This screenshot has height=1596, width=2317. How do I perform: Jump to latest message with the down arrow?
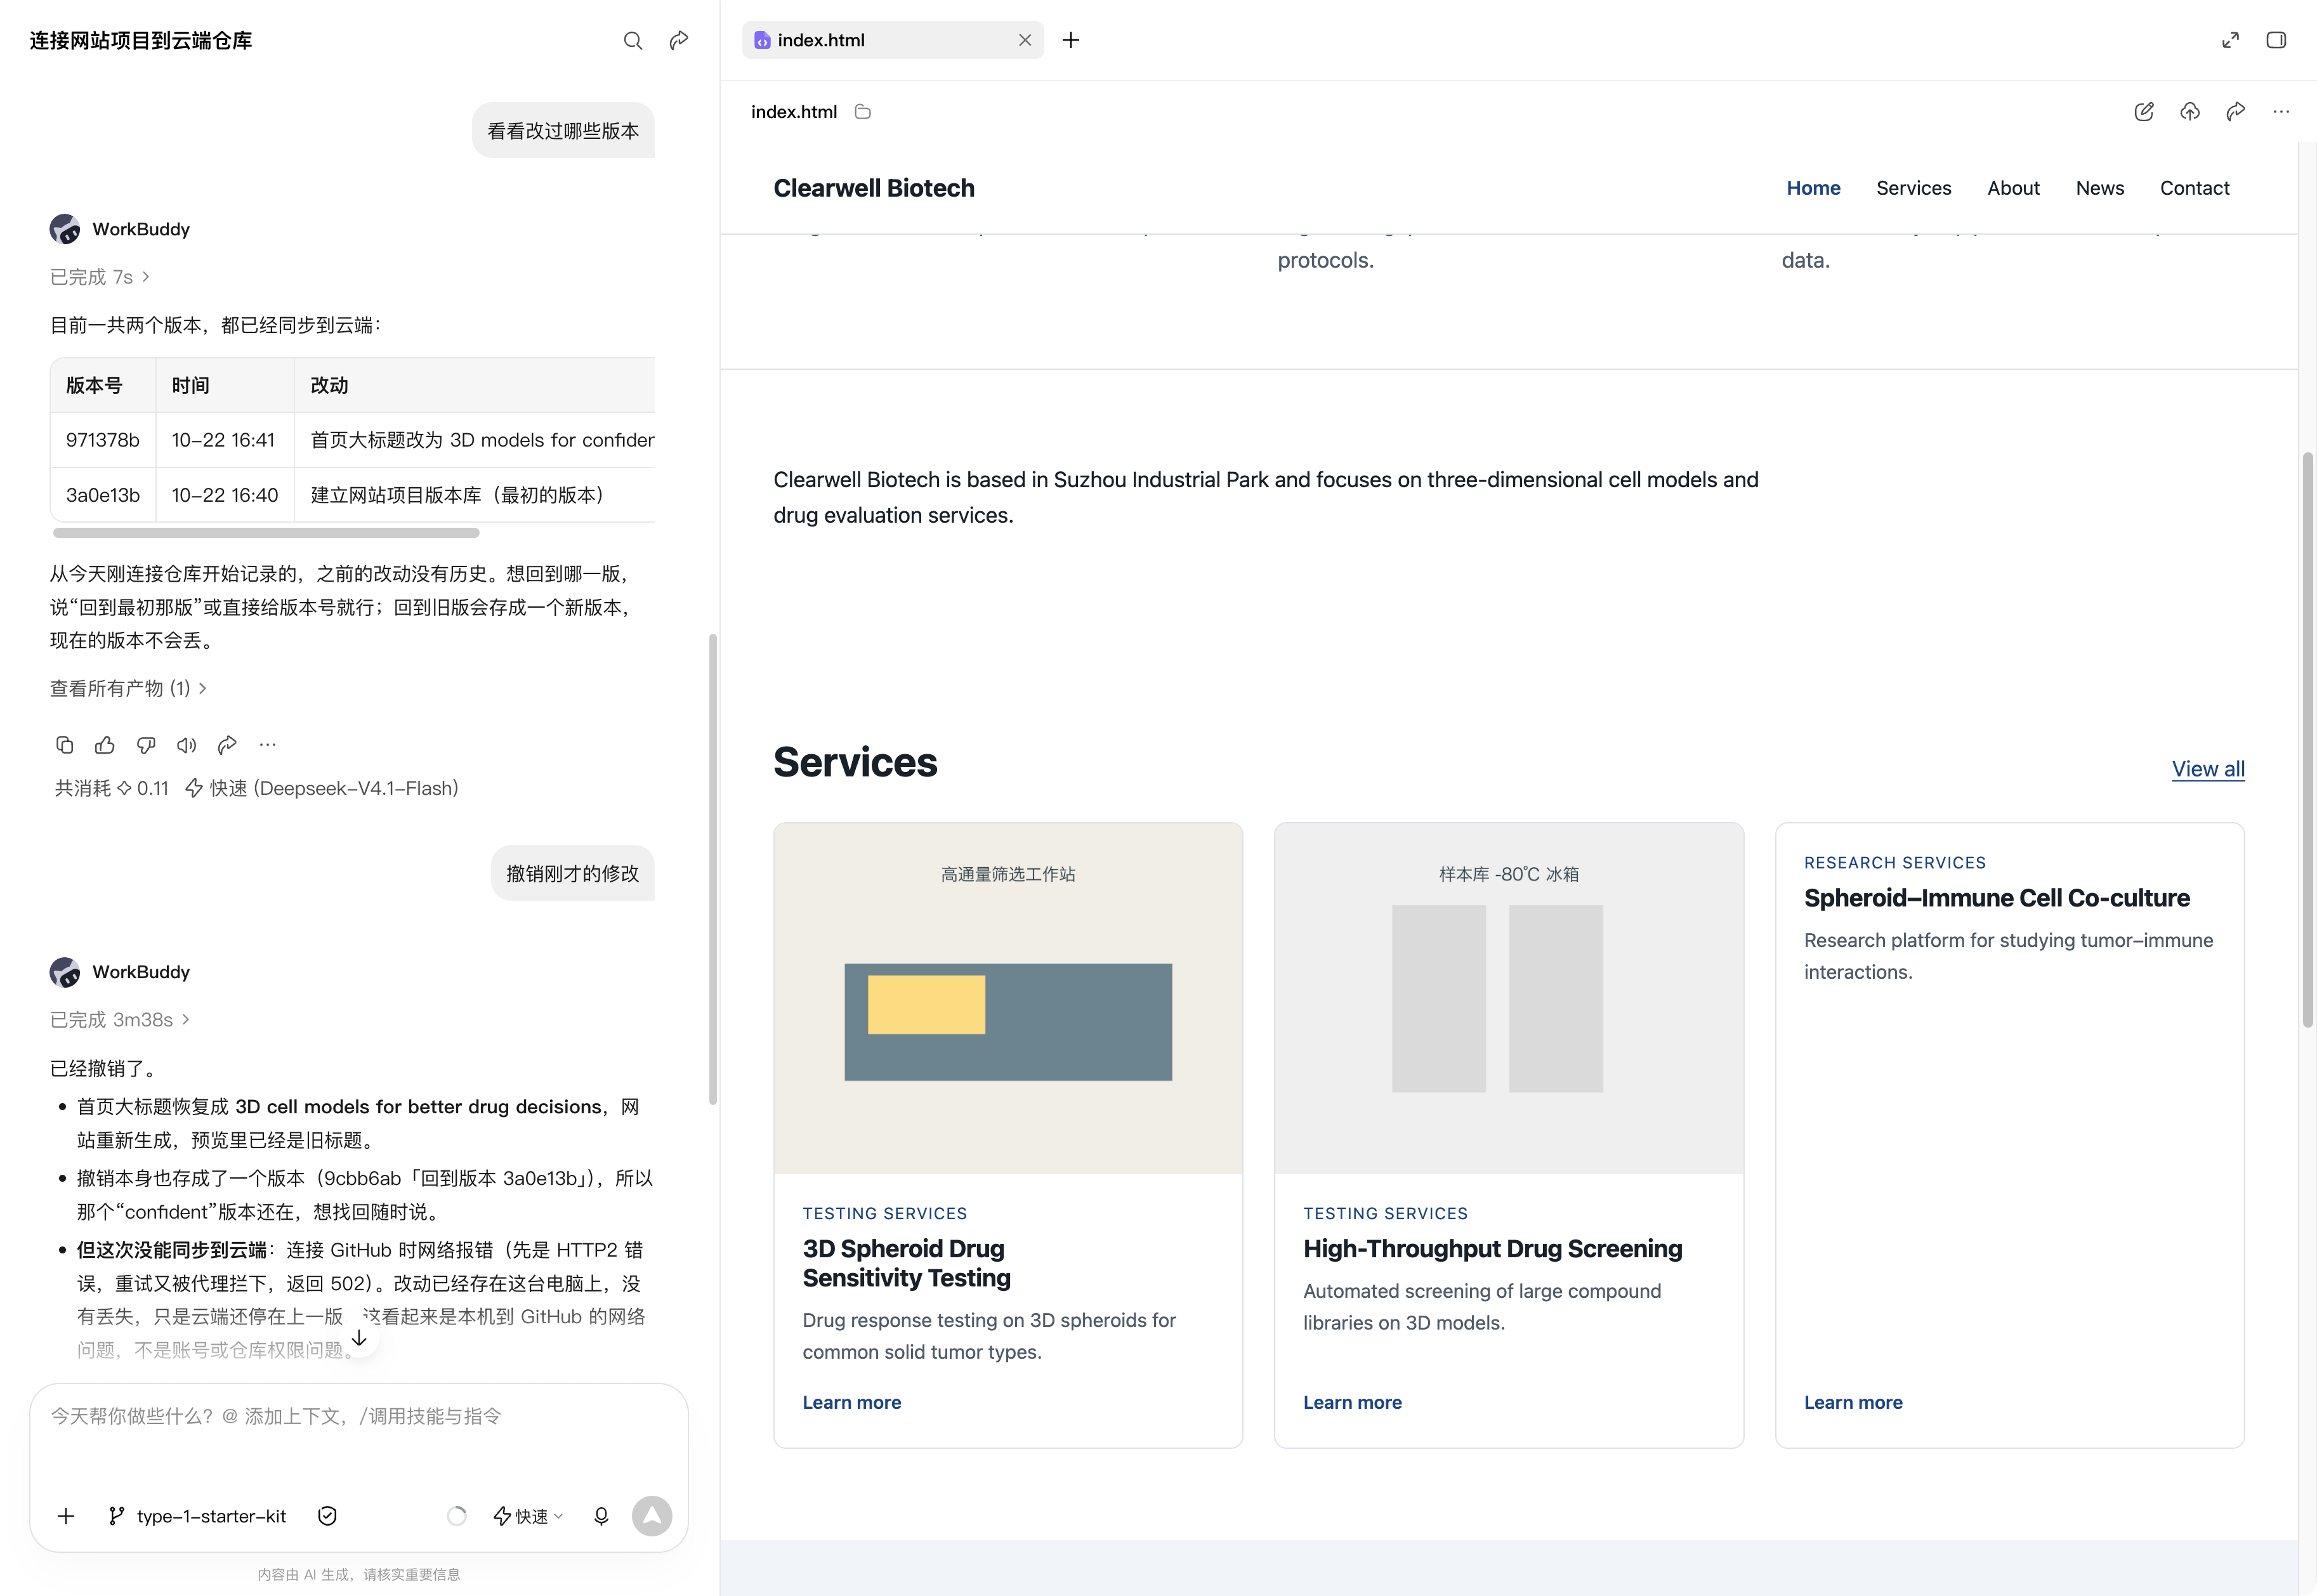(359, 1337)
